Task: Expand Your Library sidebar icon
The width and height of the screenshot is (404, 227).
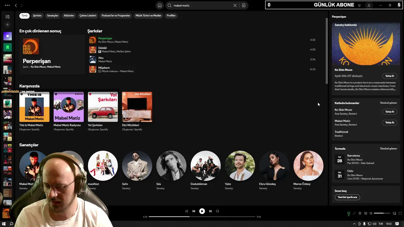Action: (x=8, y=16)
